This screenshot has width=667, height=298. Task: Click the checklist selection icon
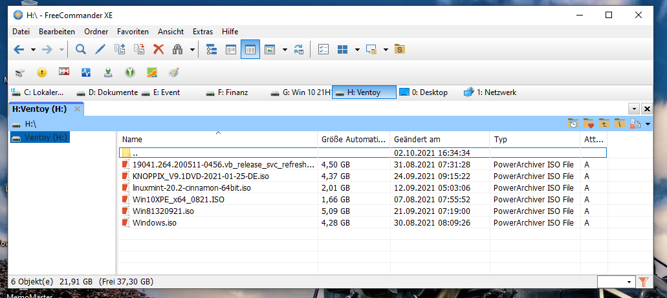tap(323, 49)
